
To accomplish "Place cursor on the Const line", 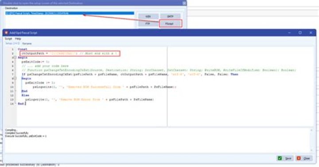I will (x=23, y=49).
